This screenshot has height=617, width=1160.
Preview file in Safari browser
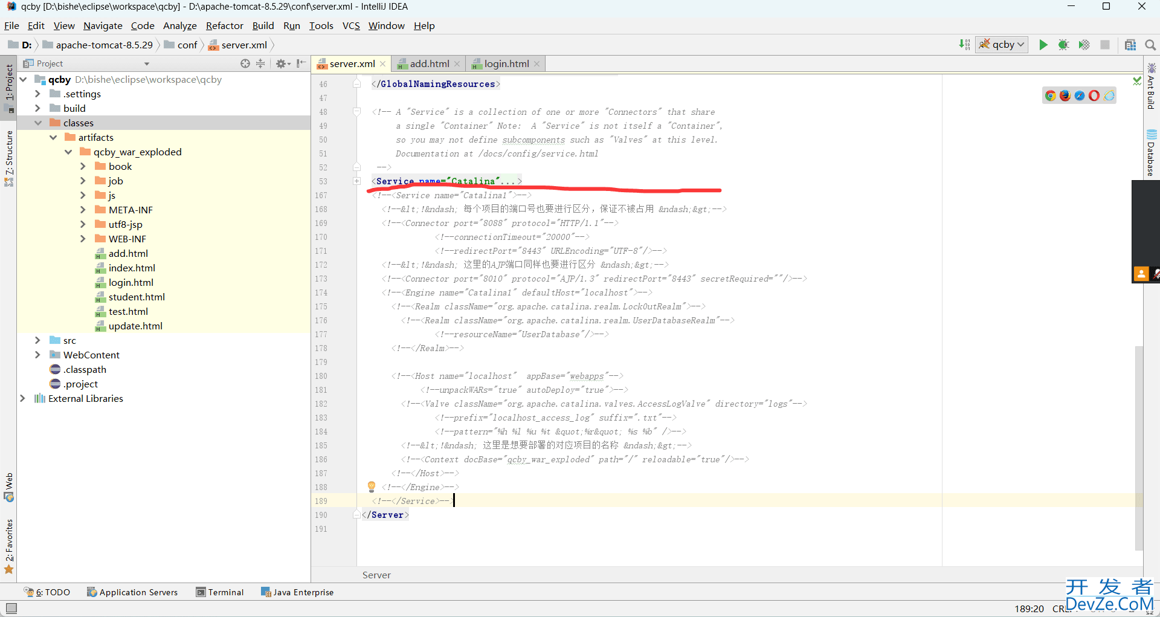point(1080,95)
